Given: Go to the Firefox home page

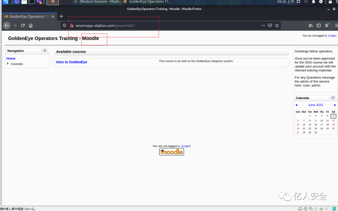Looking at the screenshot, I should (31, 25).
